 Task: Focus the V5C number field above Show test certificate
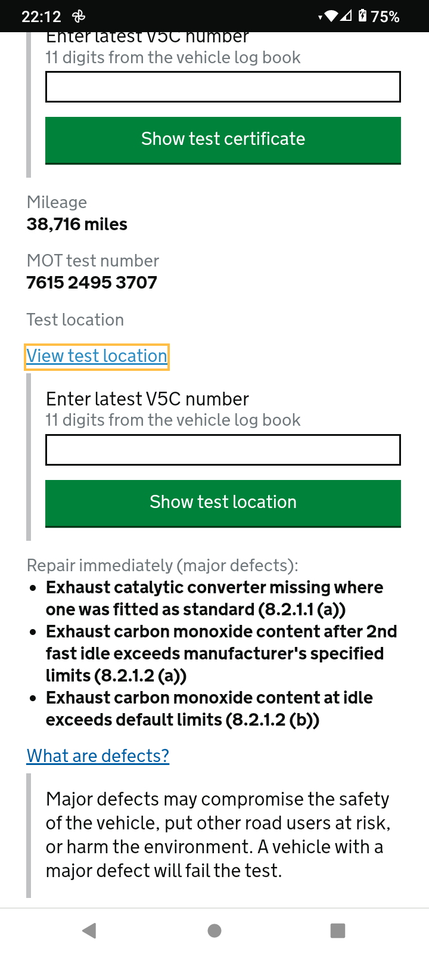[x=223, y=87]
